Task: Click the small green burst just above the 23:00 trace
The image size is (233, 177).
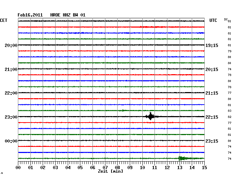Action: click(x=123, y=110)
